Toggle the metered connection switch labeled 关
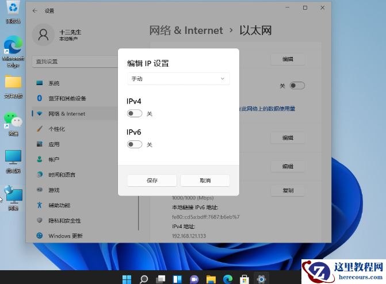The width and height of the screenshot is (386, 284). coord(297,86)
